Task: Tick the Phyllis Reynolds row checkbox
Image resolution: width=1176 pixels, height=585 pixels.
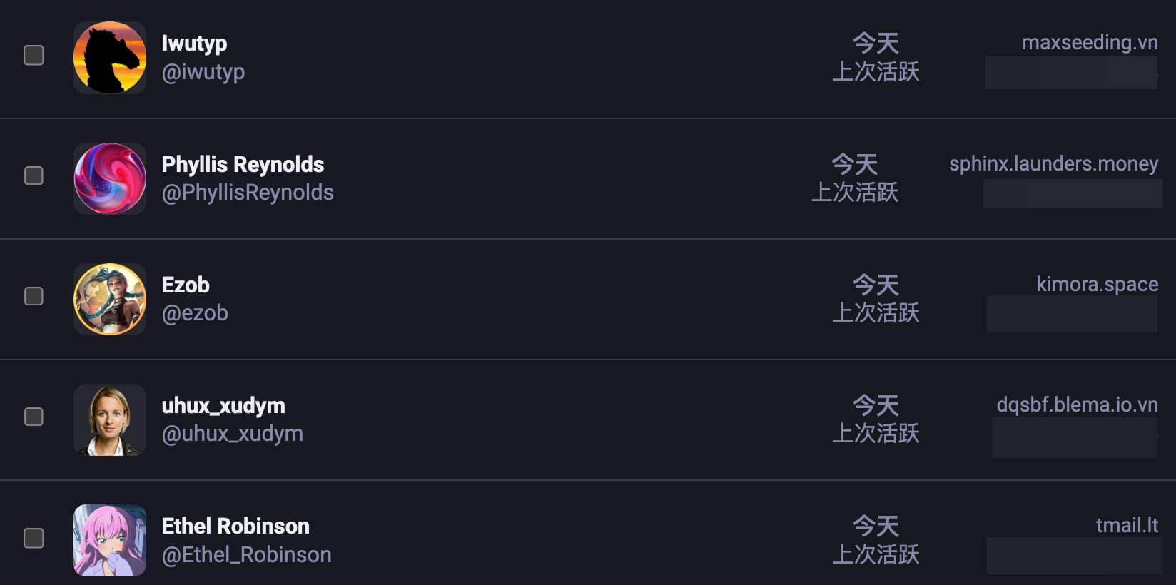Action: (34, 175)
